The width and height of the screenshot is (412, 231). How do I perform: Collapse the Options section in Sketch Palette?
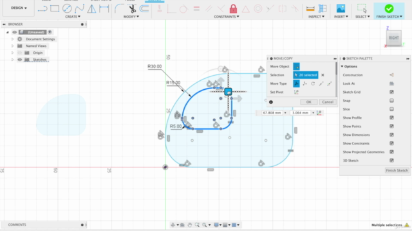[342, 67]
